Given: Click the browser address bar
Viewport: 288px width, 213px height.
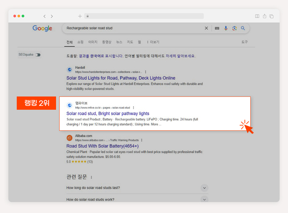Looking at the screenshot, I should tap(144, 16).
